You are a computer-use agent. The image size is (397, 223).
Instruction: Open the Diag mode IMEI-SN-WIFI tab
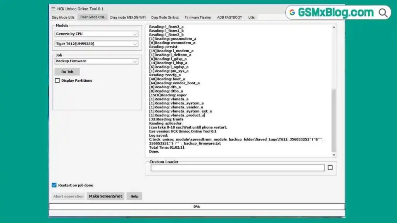128,17
